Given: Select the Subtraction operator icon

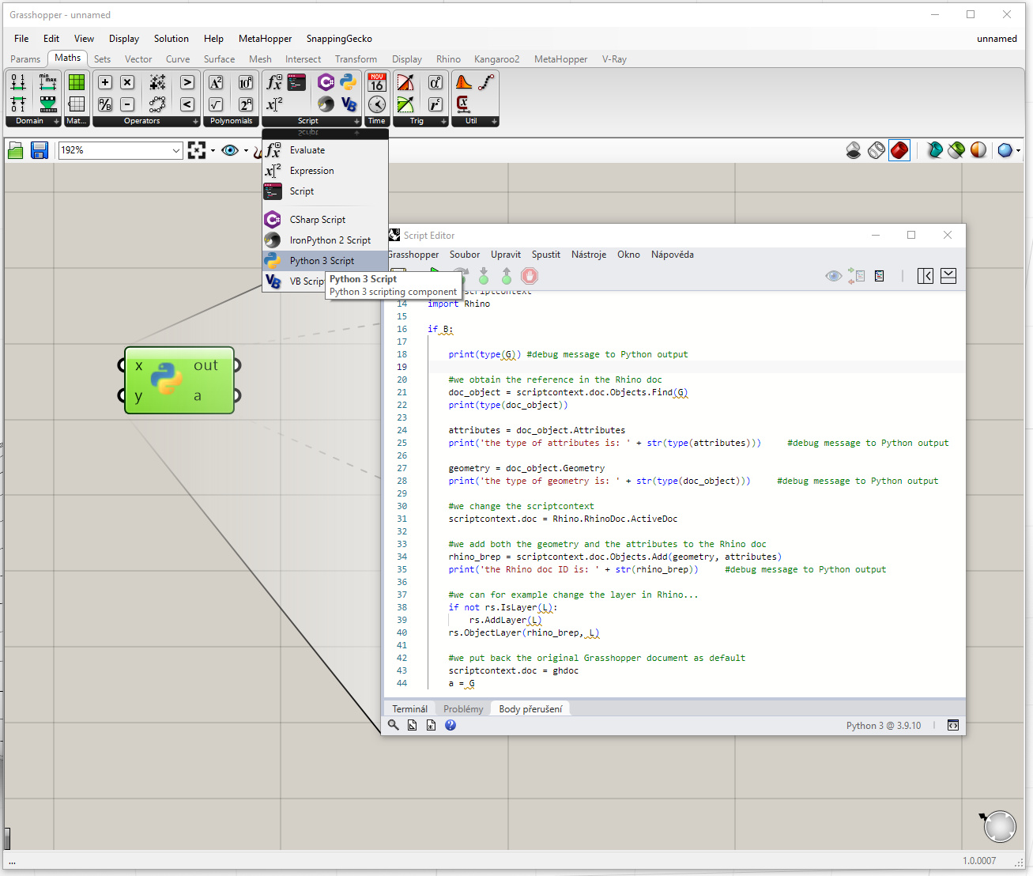Looking at the screenshot, I should (x=127, y=104).
